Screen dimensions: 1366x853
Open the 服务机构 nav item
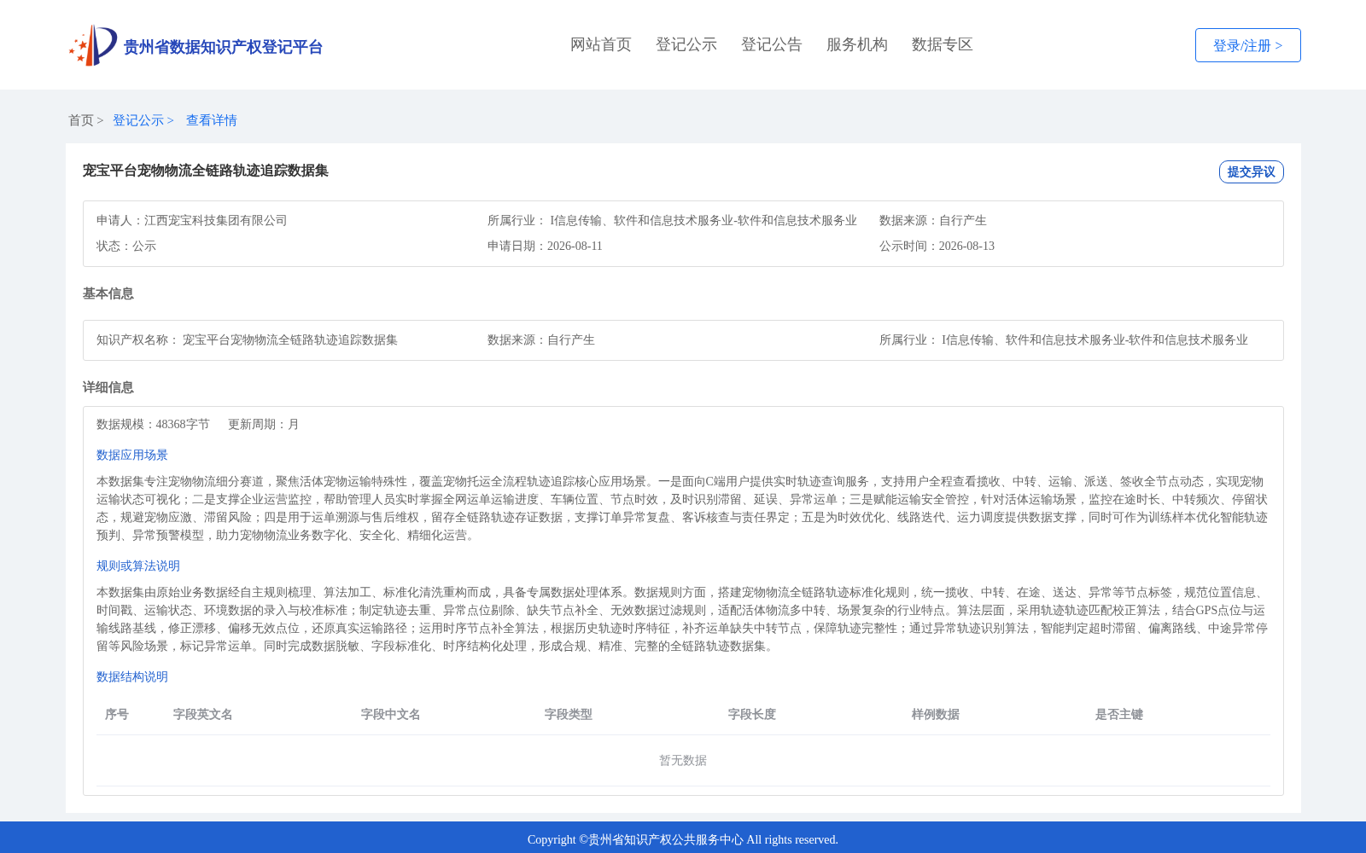coord(857,44)
